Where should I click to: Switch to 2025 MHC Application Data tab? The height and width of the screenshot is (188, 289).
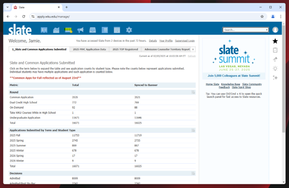point(89,49)
